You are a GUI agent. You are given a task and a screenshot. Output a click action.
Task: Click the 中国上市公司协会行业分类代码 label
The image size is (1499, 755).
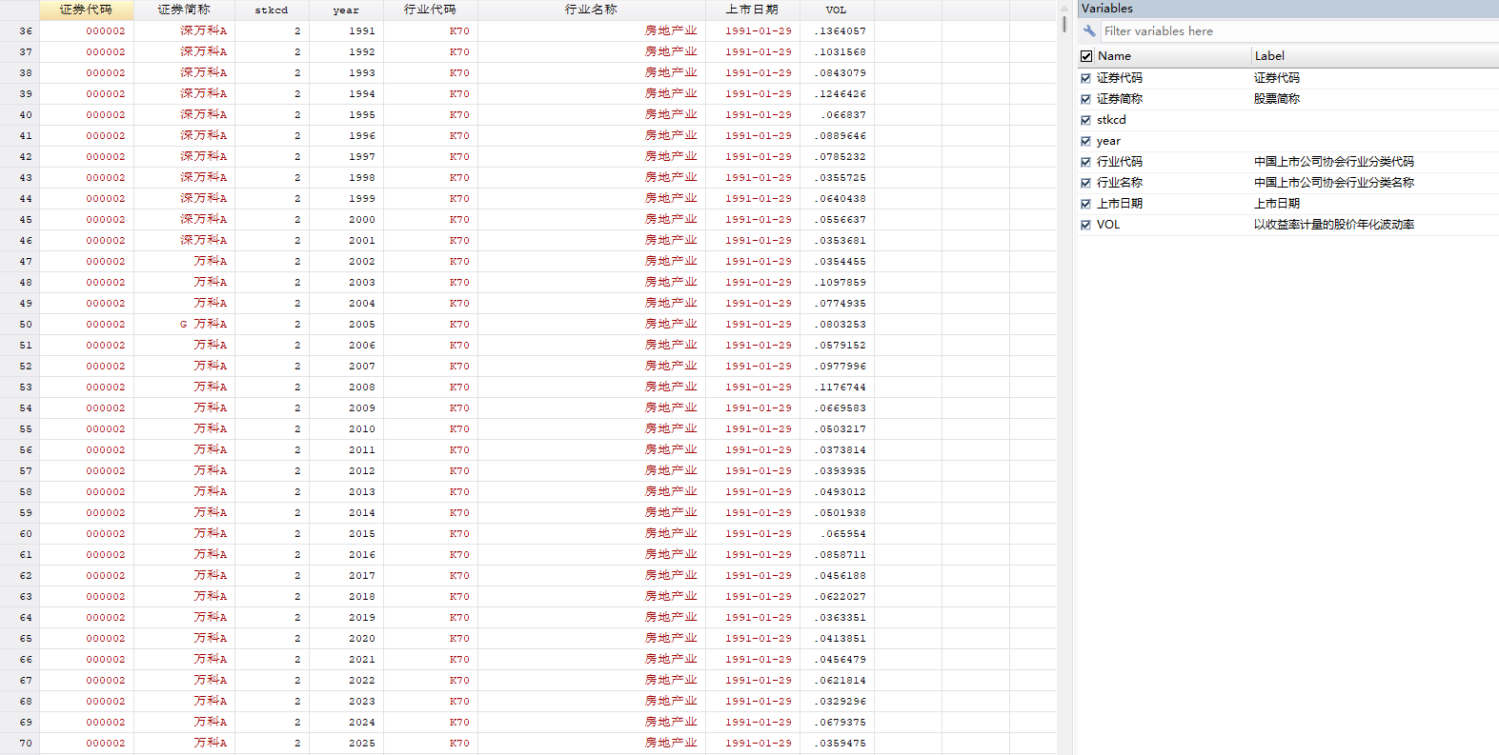click(1334, 162)
